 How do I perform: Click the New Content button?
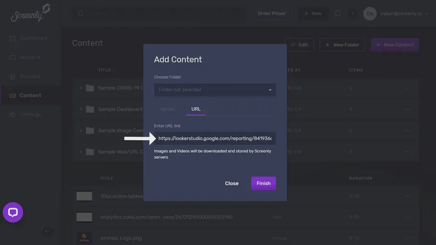pos(395,45)
